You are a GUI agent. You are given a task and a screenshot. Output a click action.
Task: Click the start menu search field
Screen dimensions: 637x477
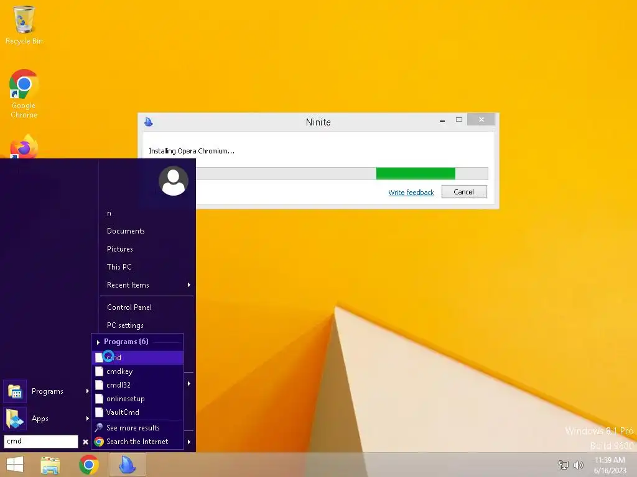pyautogui.click(x=40, y=442)
